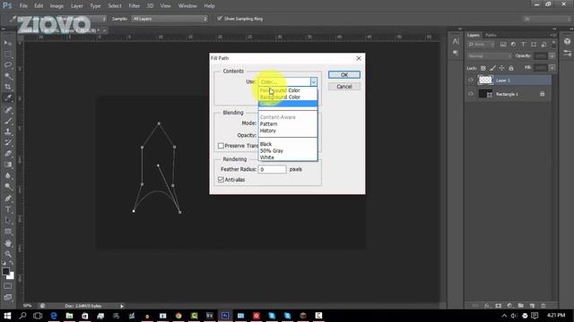Filter layers by type layers icon
This screenshot has width=574, height=322.
tap(523, 45)
